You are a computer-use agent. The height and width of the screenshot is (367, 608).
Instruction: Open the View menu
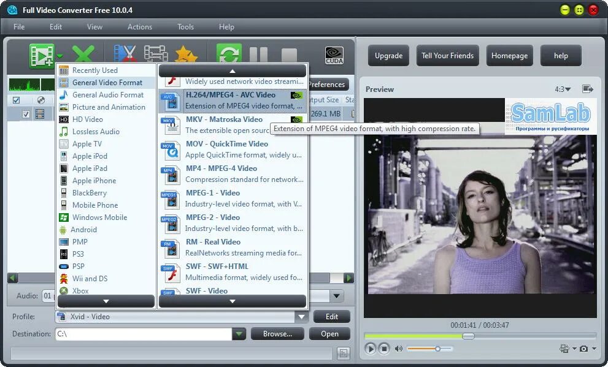tap(94, 27)
